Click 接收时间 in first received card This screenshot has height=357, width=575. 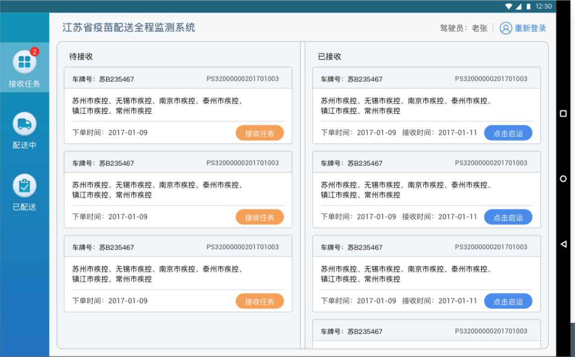440,133
